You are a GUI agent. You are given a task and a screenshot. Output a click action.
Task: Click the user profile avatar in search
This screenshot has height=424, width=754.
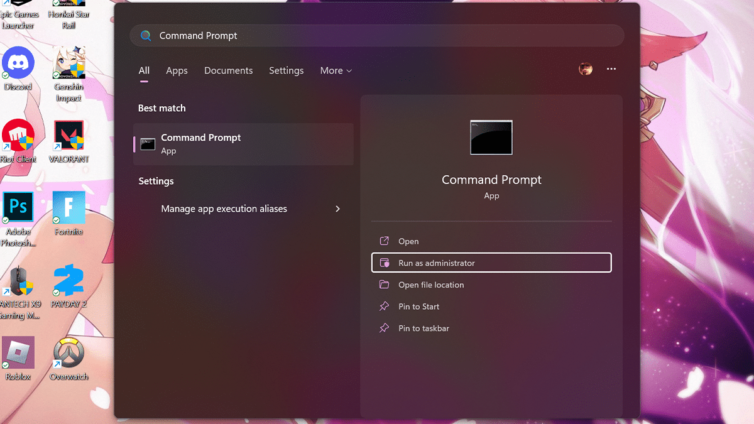pos(586,69)
